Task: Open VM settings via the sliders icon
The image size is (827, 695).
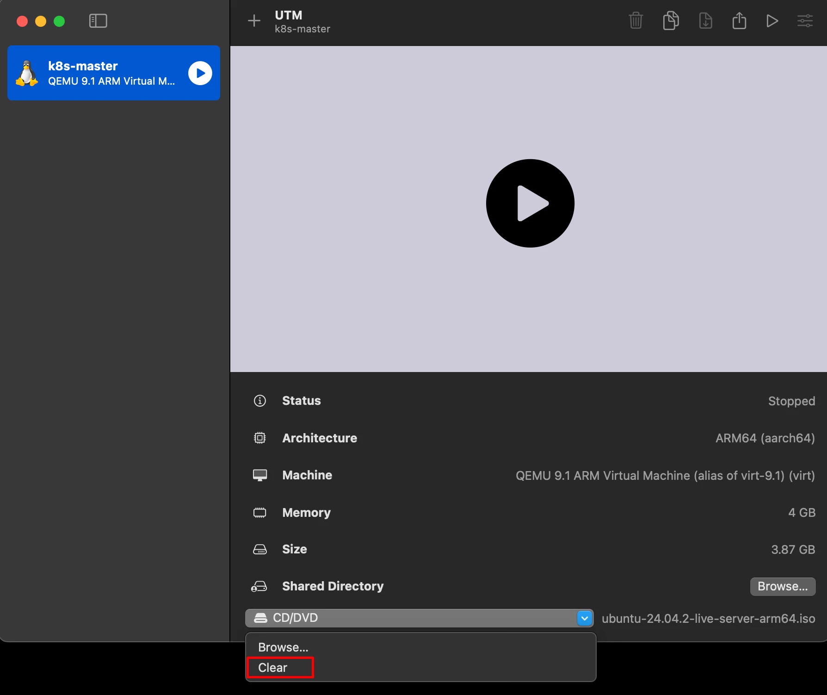Action: point(805,21)
